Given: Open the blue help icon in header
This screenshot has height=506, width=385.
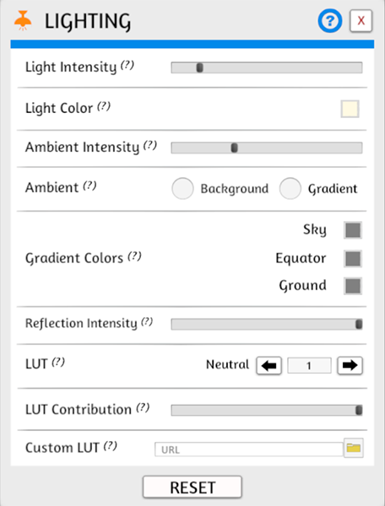Looking at the screenshot, I should (x=330, y=21).
